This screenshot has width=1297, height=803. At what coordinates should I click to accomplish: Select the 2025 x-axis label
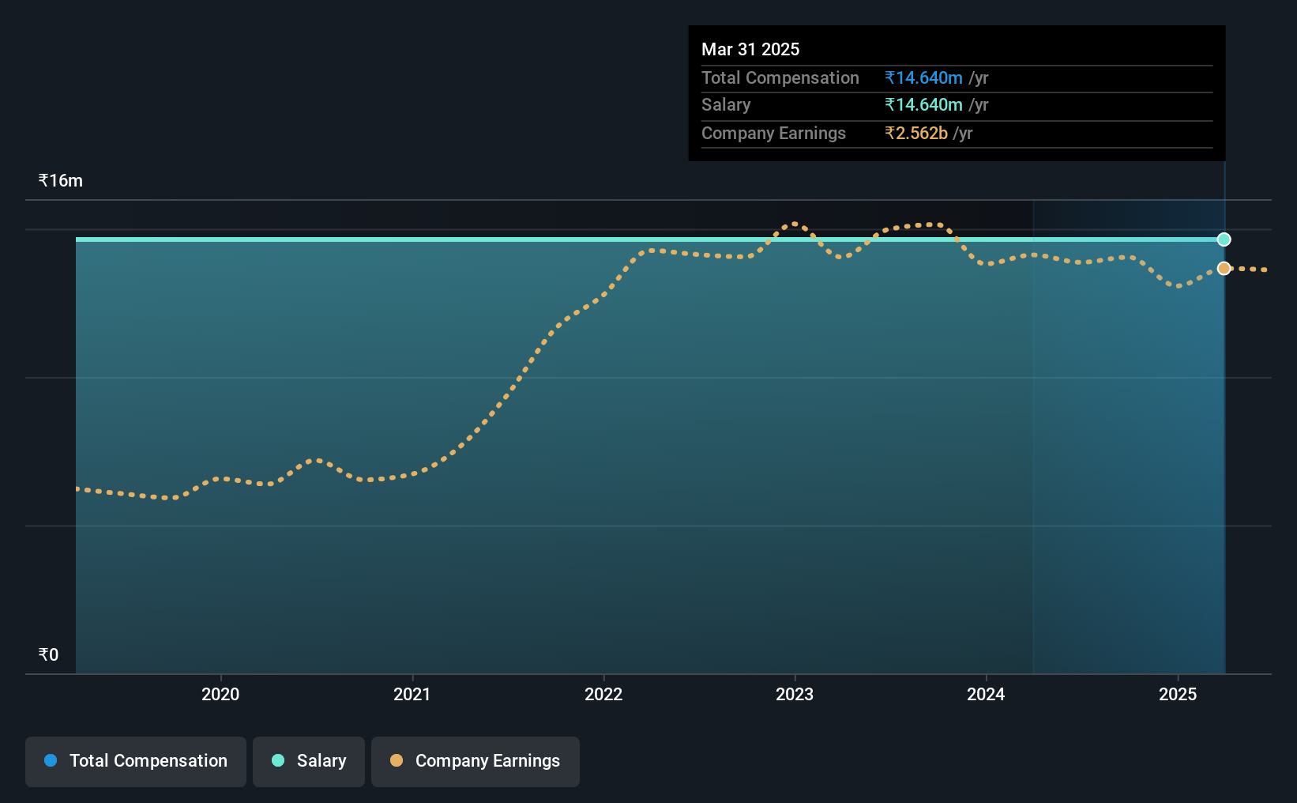(1178, 694)
